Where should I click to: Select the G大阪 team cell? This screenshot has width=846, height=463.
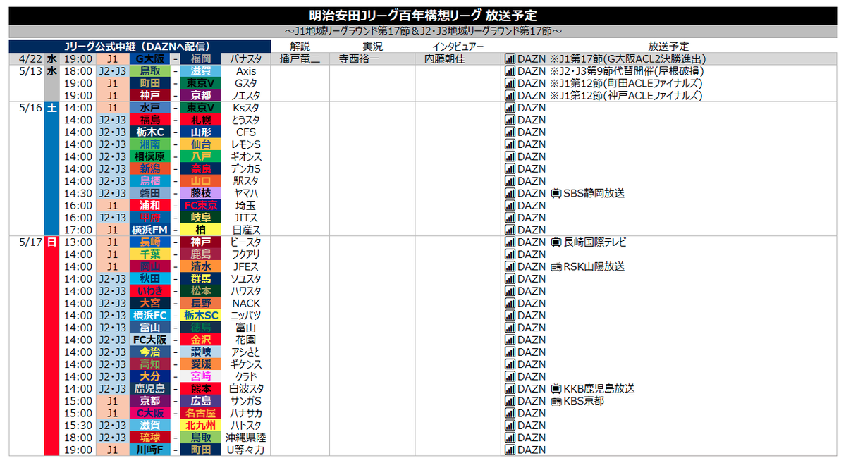149,59
